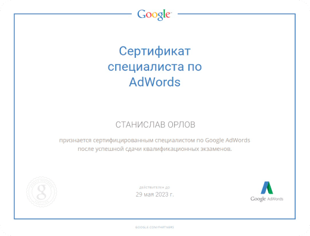Select the faded Google Partners seal watermark
This screenshot has width=310, height=236.
coord(42,192)
